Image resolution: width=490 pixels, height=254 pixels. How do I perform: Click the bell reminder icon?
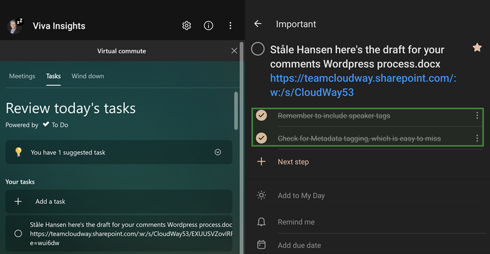point(262,222)
